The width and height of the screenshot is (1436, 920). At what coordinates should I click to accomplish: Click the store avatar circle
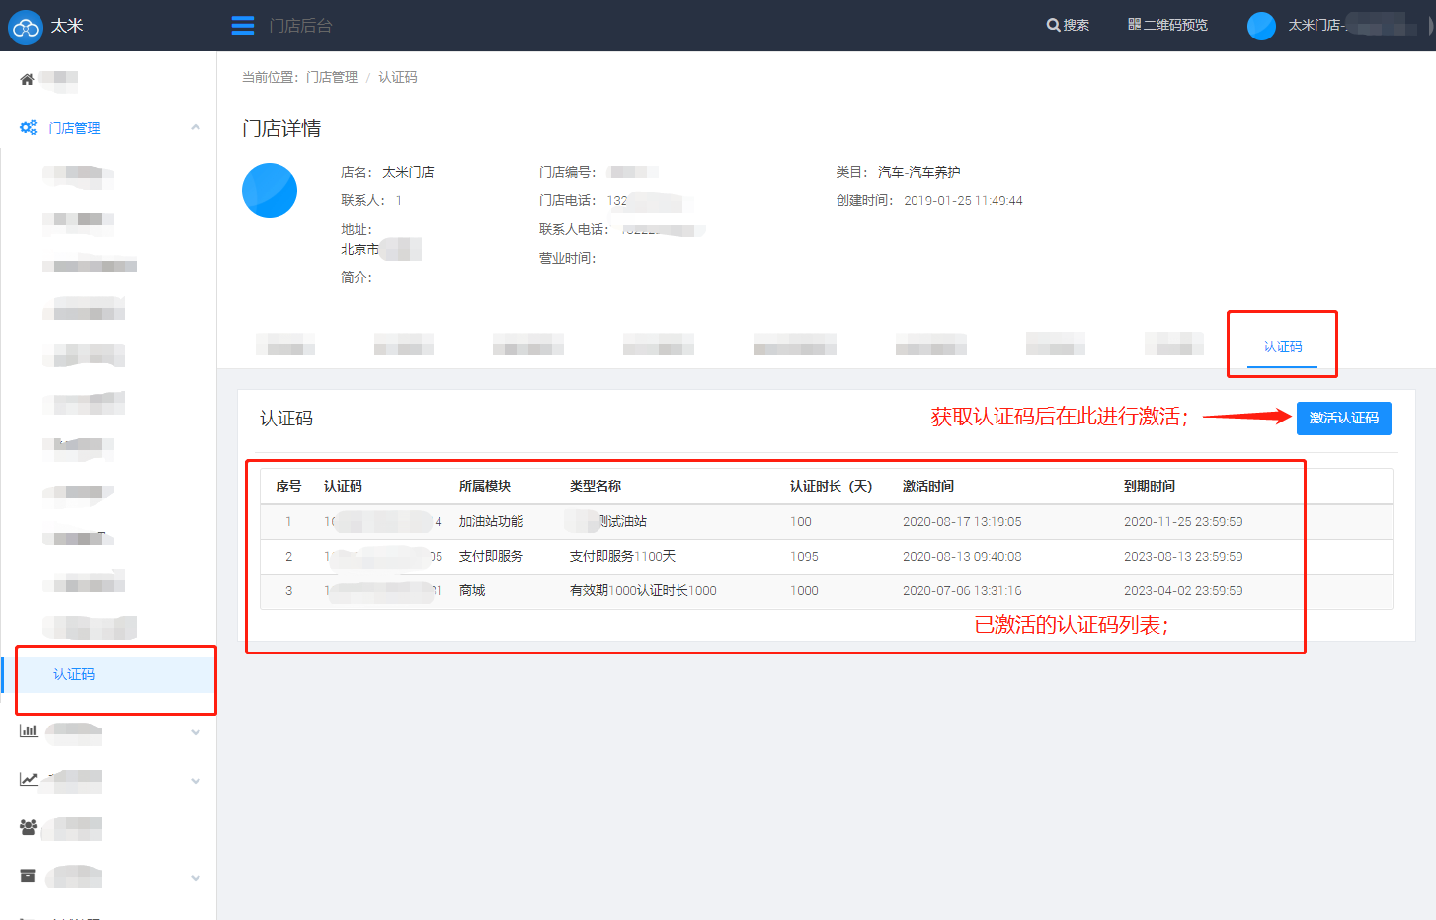click(x=270, y=191)
